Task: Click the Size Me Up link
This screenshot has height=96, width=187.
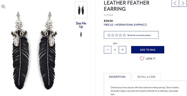Action: click(x=81, y=25)
